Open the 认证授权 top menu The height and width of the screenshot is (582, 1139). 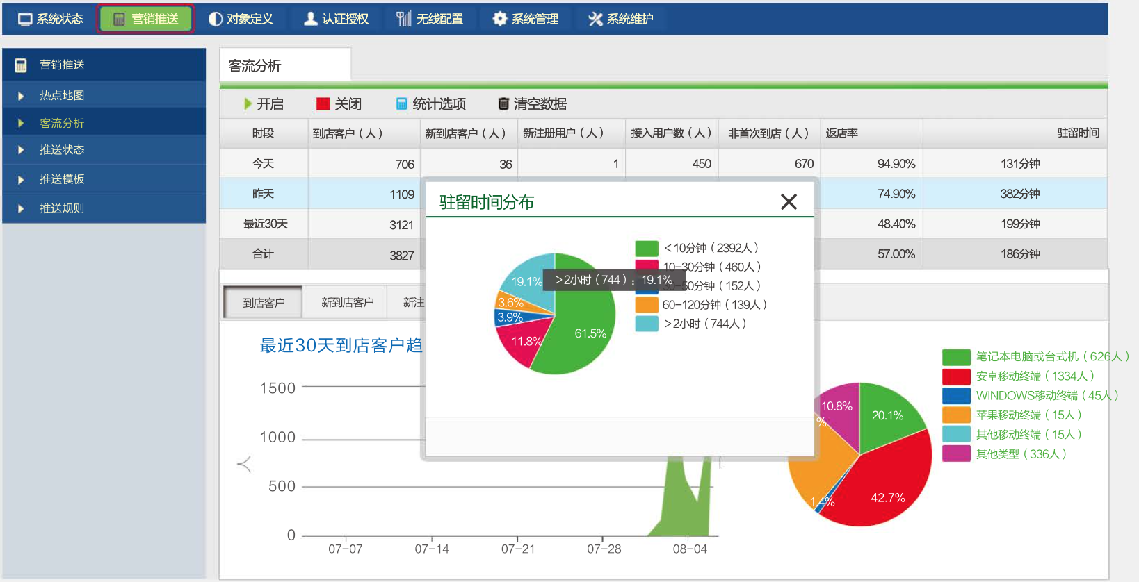(x=336, y=19)
